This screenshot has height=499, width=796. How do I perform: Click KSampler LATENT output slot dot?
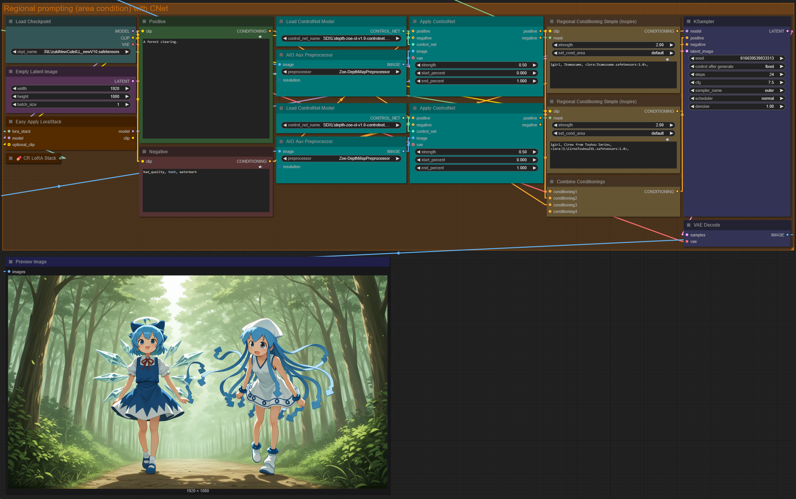(x=787, y=31)
